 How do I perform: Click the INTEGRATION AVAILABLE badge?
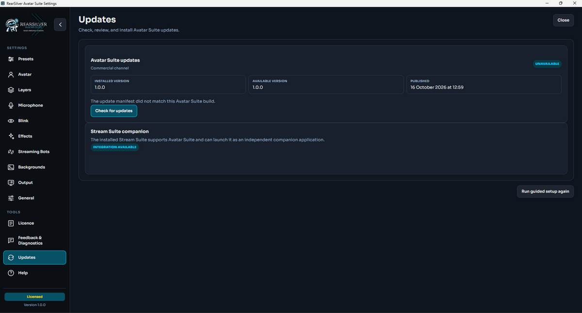115,147
